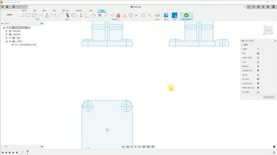Open the Design workspace dropdown

pos(10,15)
